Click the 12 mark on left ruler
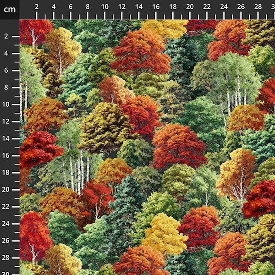 point(6,121)
